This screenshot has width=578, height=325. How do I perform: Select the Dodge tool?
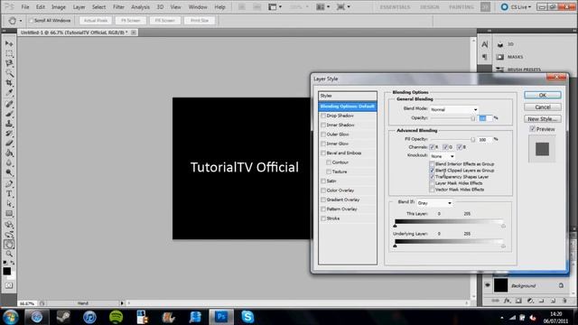tap(9, 172)
